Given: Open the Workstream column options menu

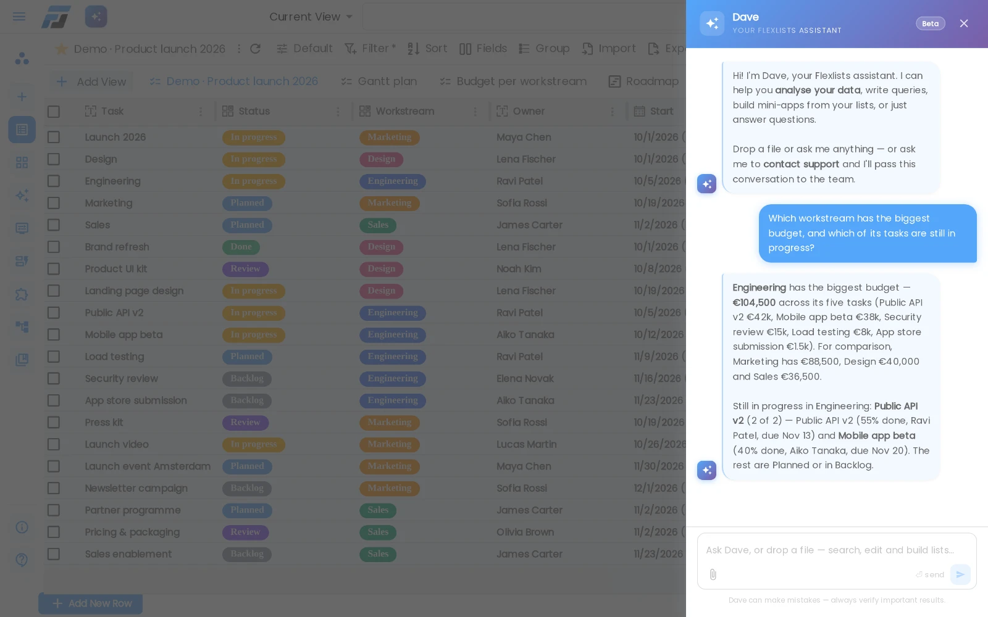Looking at the screenshot, I should 475,112.
